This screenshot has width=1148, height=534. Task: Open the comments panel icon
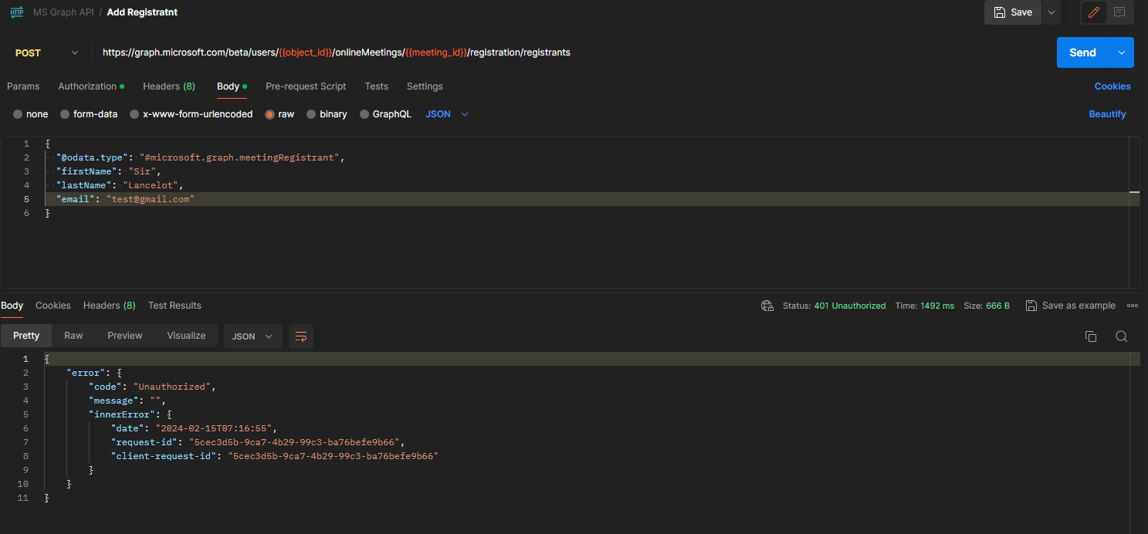point(1119,12)
